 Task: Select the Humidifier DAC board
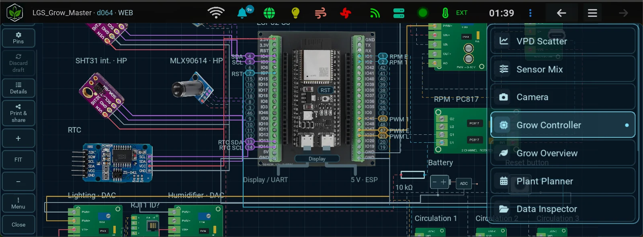[x=195, y=221]
